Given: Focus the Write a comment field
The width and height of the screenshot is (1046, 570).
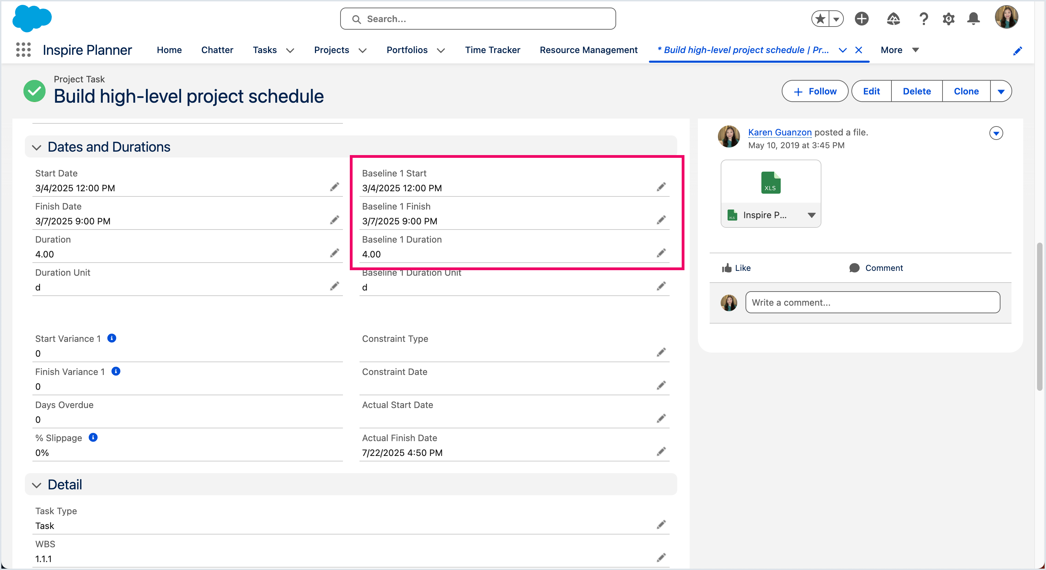Looking at the screenshot, I should (872, 302).
